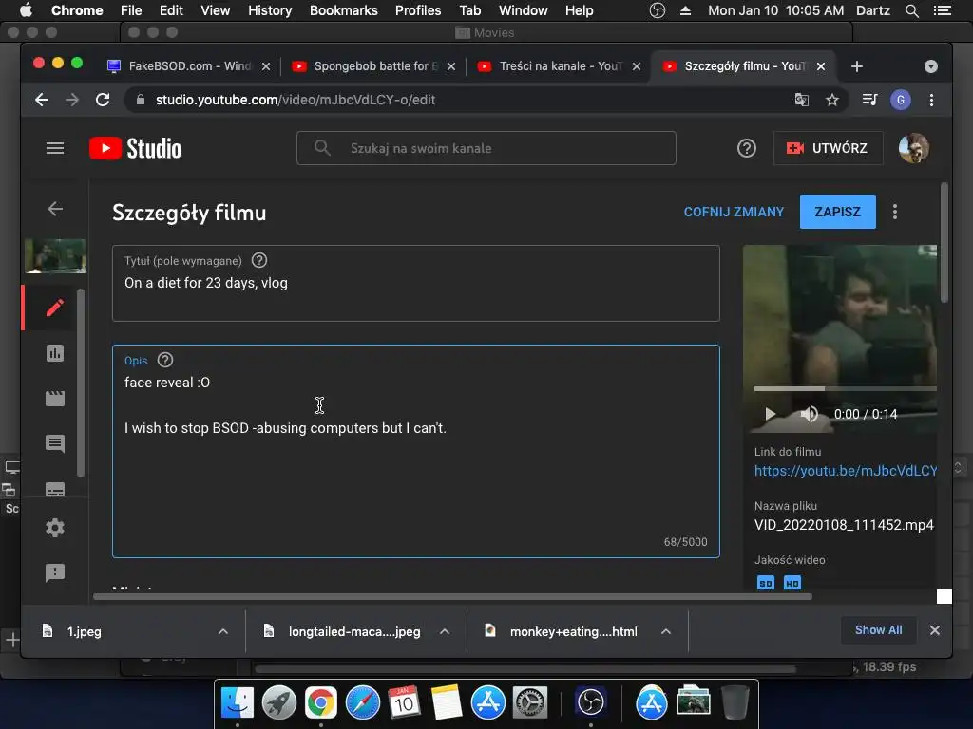Reload the page with the refresh icon
The width and height of the screenshot is (973, 729).
(x=103, y=100)
